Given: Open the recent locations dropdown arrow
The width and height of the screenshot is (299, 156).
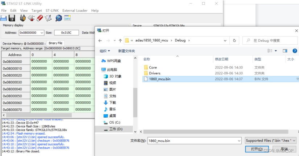Looking at the screenshot, I should click(115, 41).
